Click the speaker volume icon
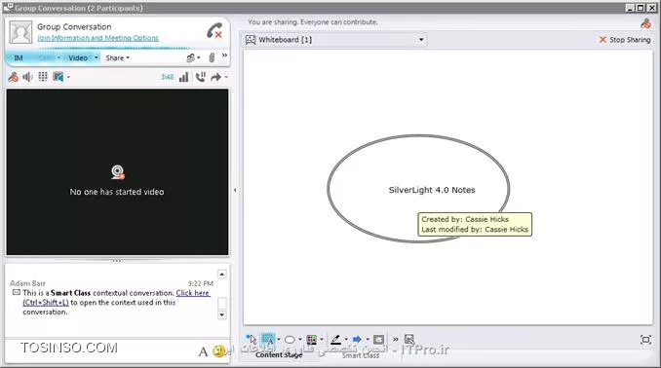Viewport: 661px width, 368px height. coord(28,77)
